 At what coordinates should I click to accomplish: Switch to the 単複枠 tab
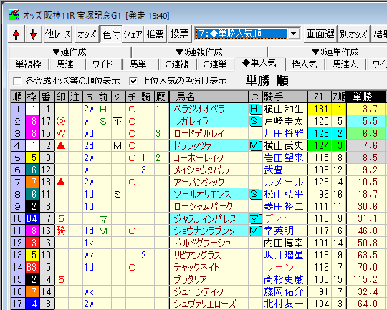coord(29,64)
